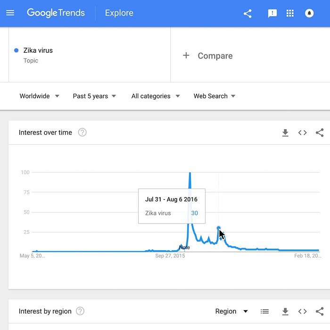Open help for Interest over time
The image size is (330, 330).
click(x=82, y=132)
